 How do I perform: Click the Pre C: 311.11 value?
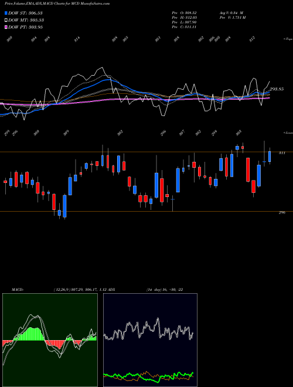184,27
